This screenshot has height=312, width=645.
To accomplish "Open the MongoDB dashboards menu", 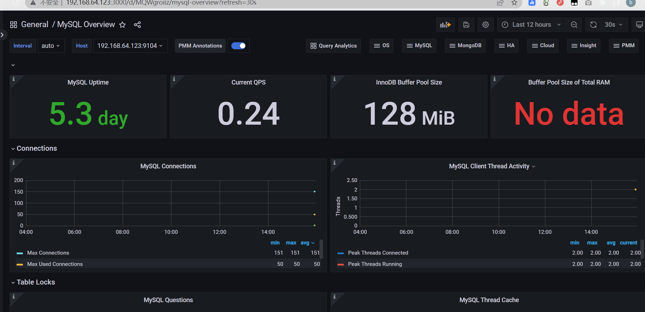I will [465, 46].
